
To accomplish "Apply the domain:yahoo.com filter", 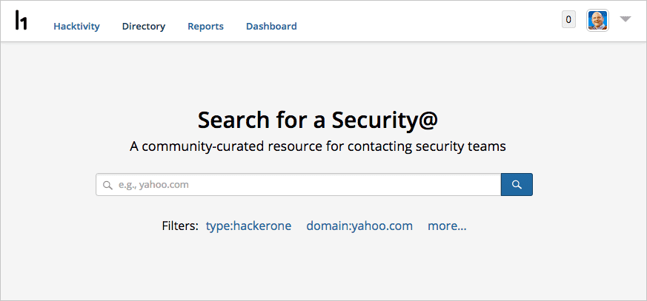I will point(359,226).
